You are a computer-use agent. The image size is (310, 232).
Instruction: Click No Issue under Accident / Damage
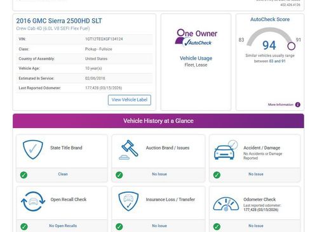click(256, 174)
